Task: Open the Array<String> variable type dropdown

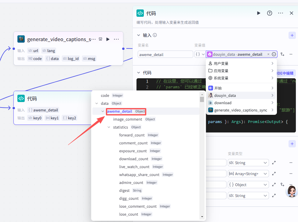Action: [248, 174]
